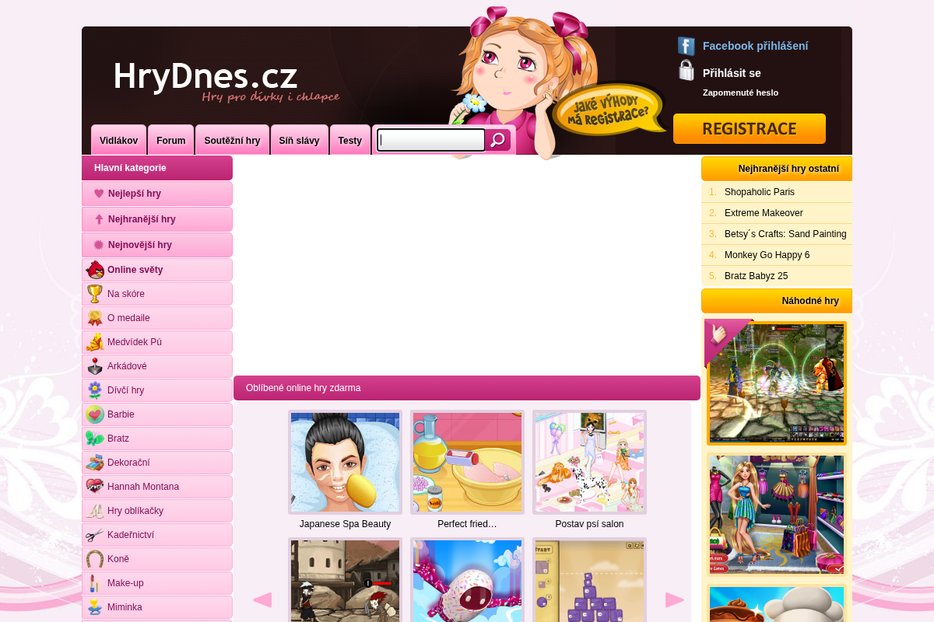The width and height of the screenshot is (934, 622).
Task: Click the Winnie the Pooh icon
Action: (x=95, y=342)
